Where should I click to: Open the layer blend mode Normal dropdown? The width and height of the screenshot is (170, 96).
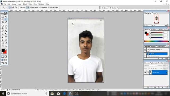(x=150, y=66)
